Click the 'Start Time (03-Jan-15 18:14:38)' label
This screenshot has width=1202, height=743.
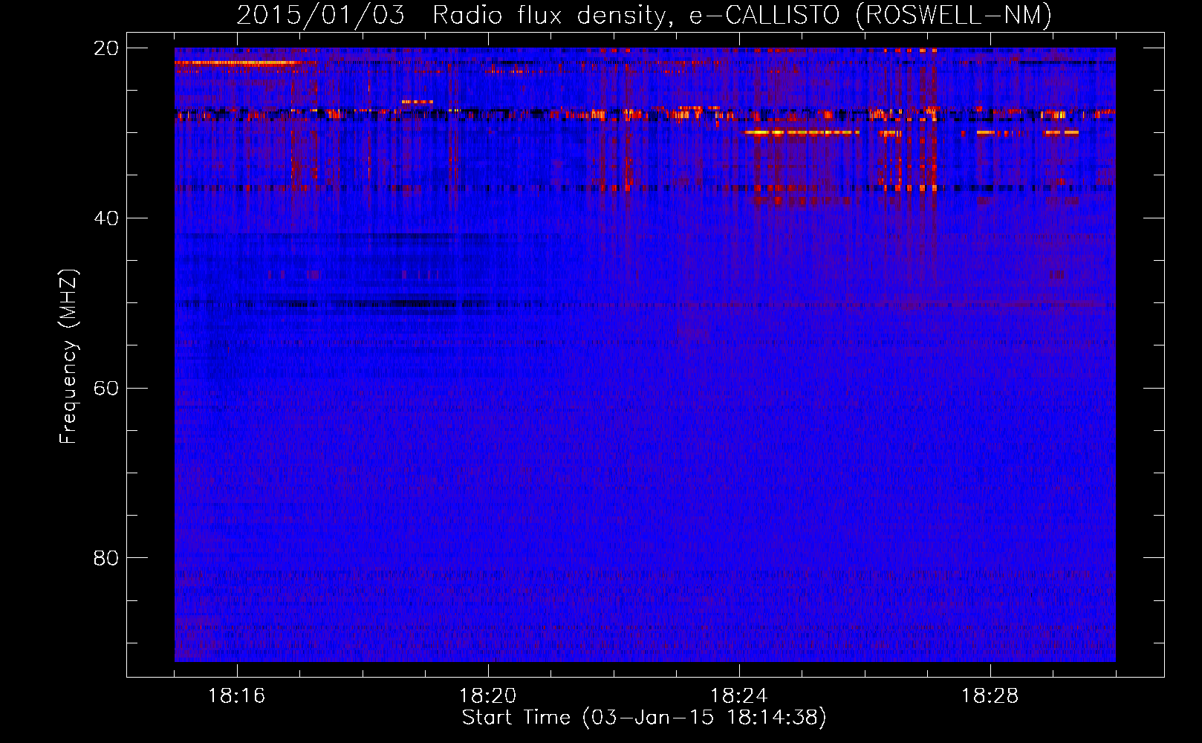(x=644, y=717)
